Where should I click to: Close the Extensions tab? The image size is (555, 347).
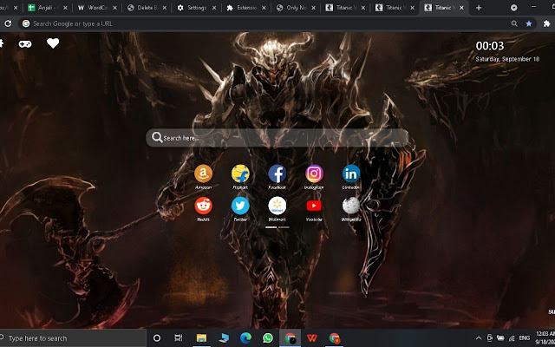pos(264,8)
